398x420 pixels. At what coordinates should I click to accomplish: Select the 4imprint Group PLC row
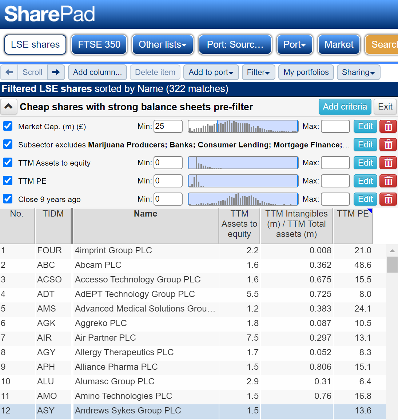[193, 250]
